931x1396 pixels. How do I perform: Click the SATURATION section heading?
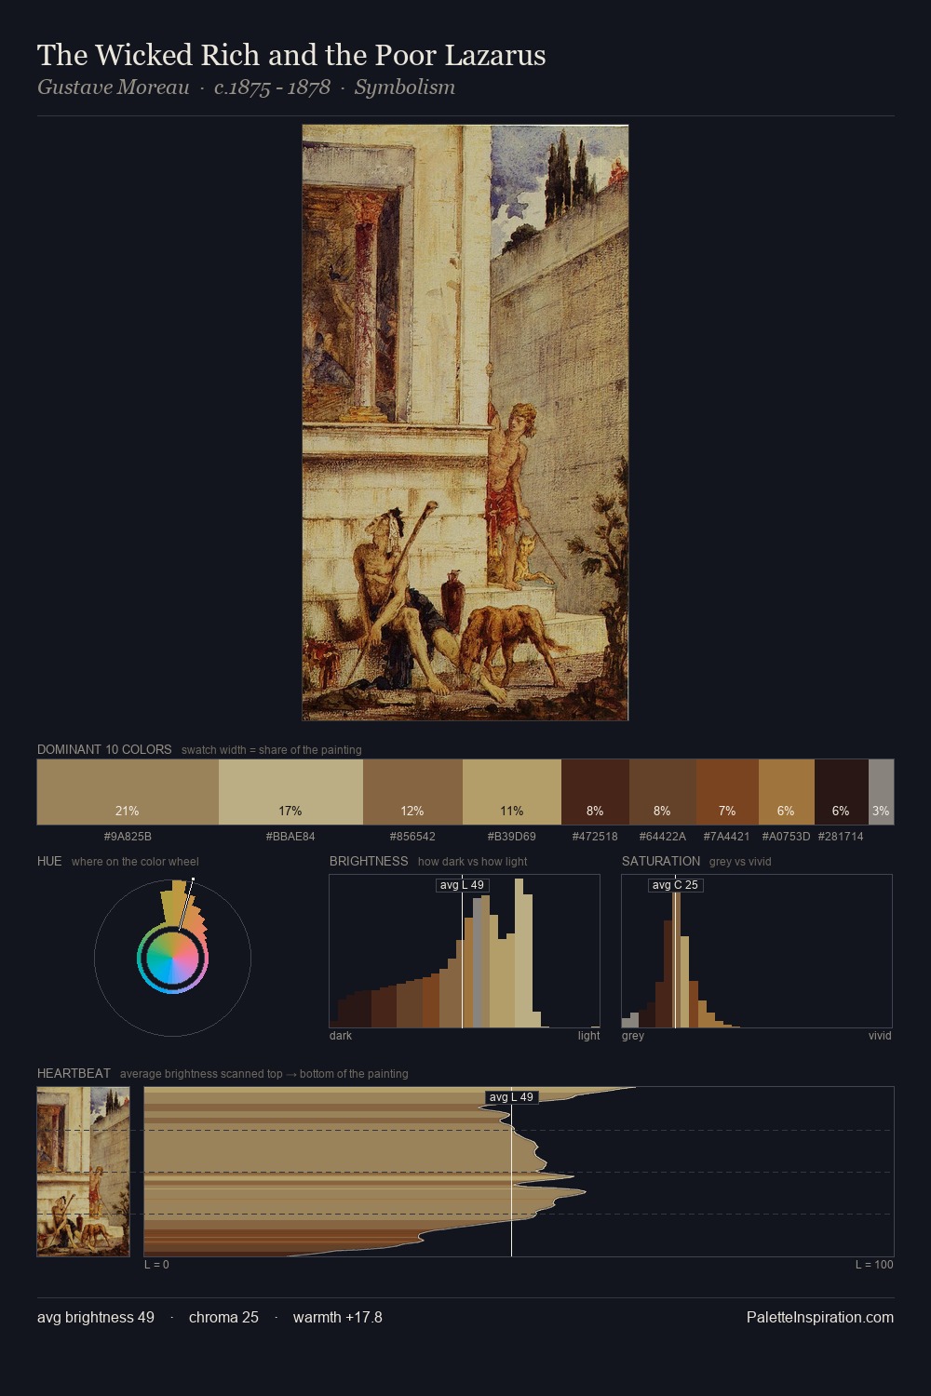[661, 861]
